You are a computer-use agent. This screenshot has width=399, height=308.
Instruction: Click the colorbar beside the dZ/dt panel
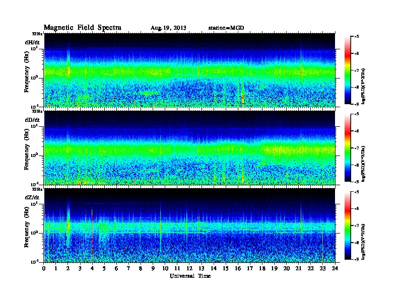[x=348, y=225]
